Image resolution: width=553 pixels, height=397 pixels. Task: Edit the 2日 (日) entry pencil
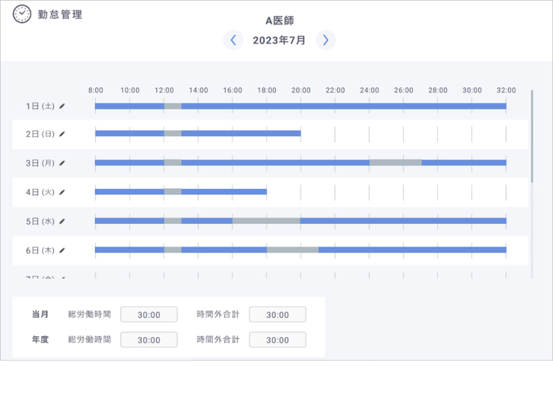62,134
